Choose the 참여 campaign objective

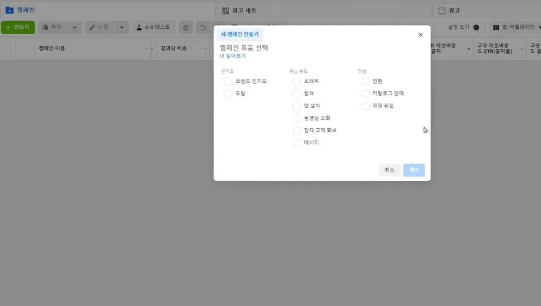tap(296, 93)
